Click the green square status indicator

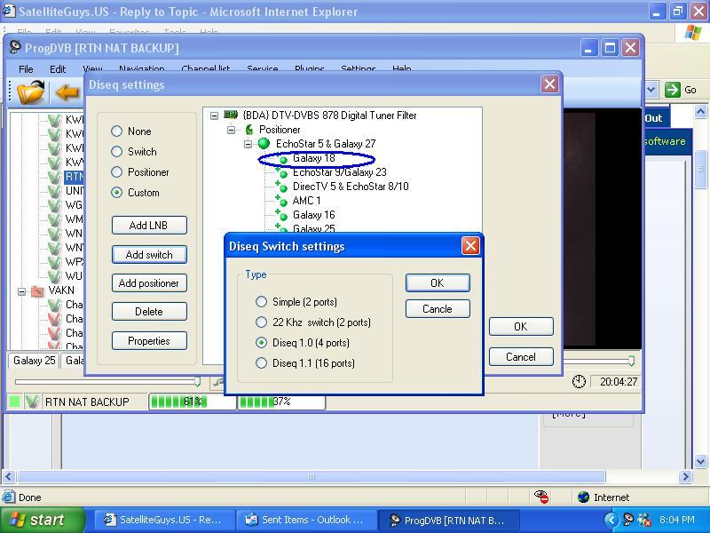[x=14, y=402]
